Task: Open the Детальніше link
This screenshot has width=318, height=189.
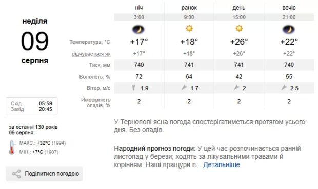Action: [222, 165]
